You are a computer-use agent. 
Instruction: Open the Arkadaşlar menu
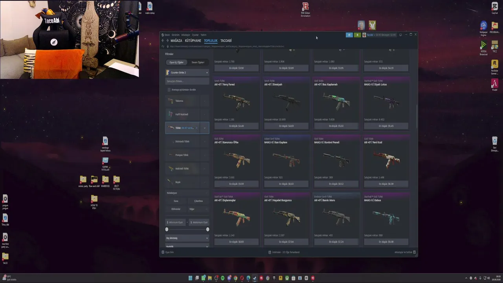click(x=185, y=35)
